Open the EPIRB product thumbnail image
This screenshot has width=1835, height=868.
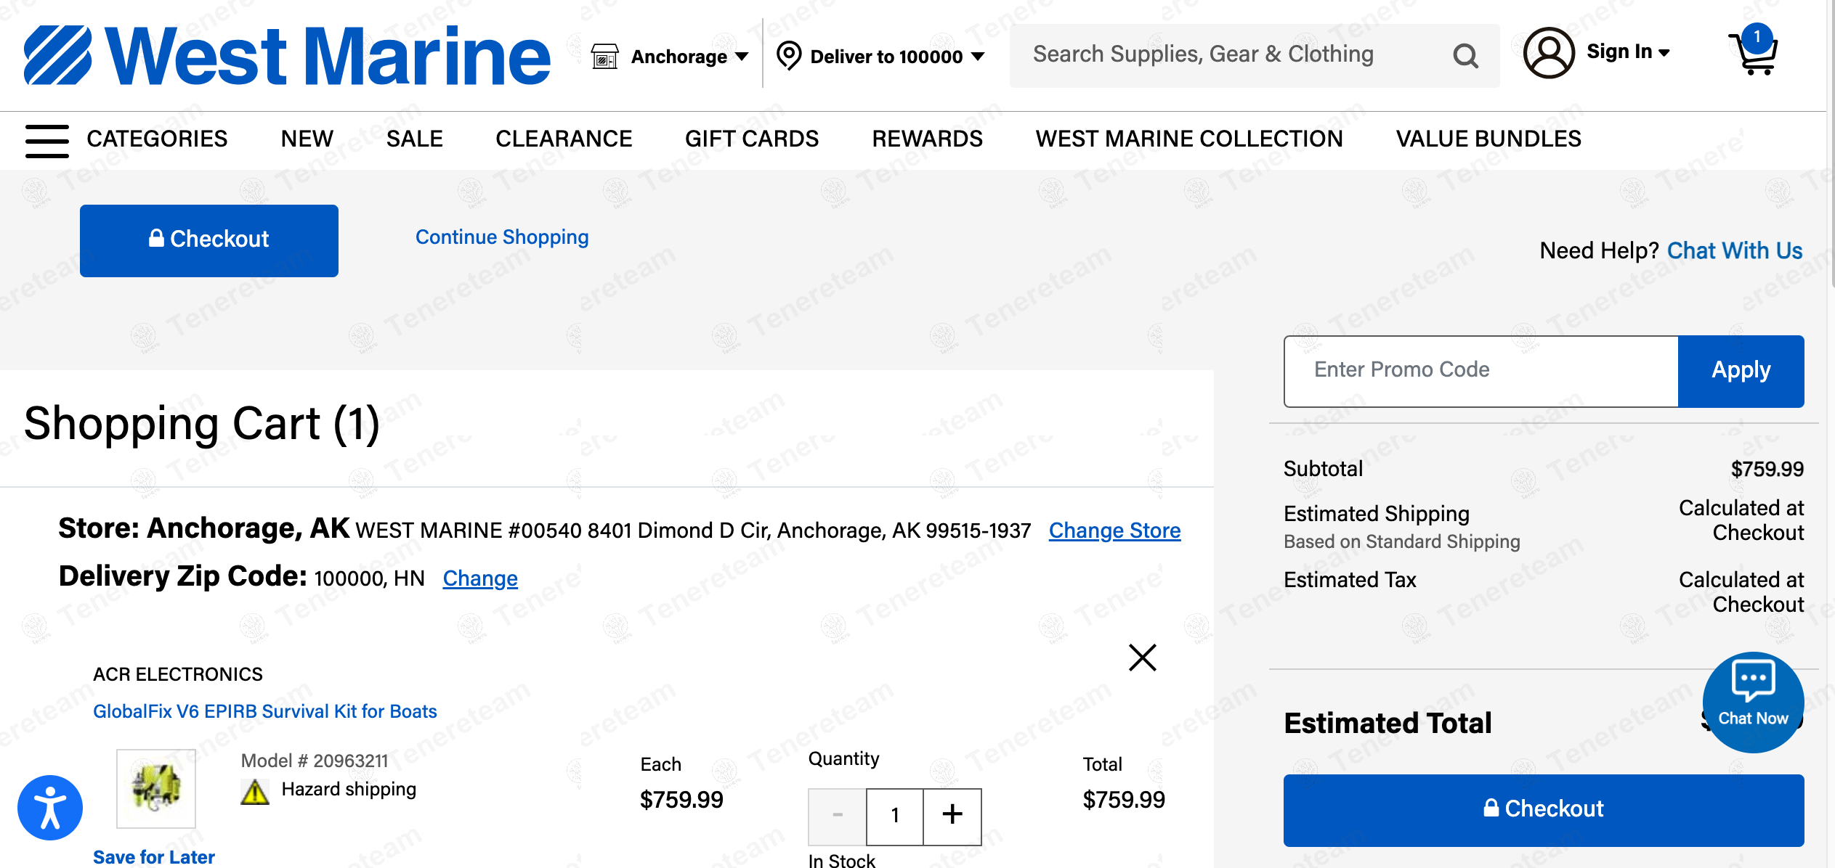156,788
